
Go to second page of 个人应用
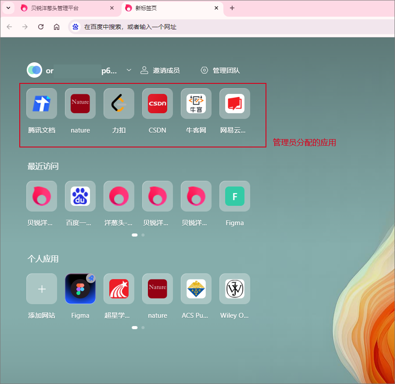[143, 327]
